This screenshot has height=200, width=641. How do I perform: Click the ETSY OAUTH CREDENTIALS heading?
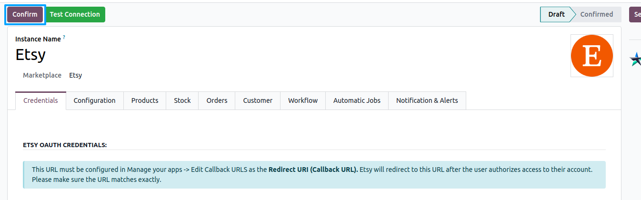point(65,145)
